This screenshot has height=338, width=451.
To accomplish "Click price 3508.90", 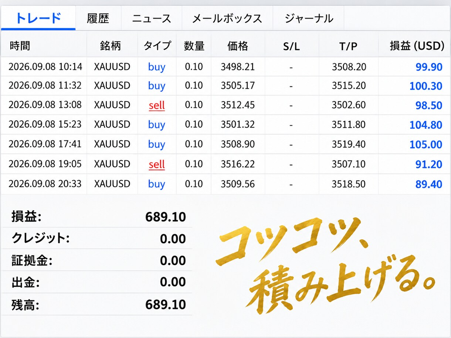I will pyautogui.click(x=238, y=144).
